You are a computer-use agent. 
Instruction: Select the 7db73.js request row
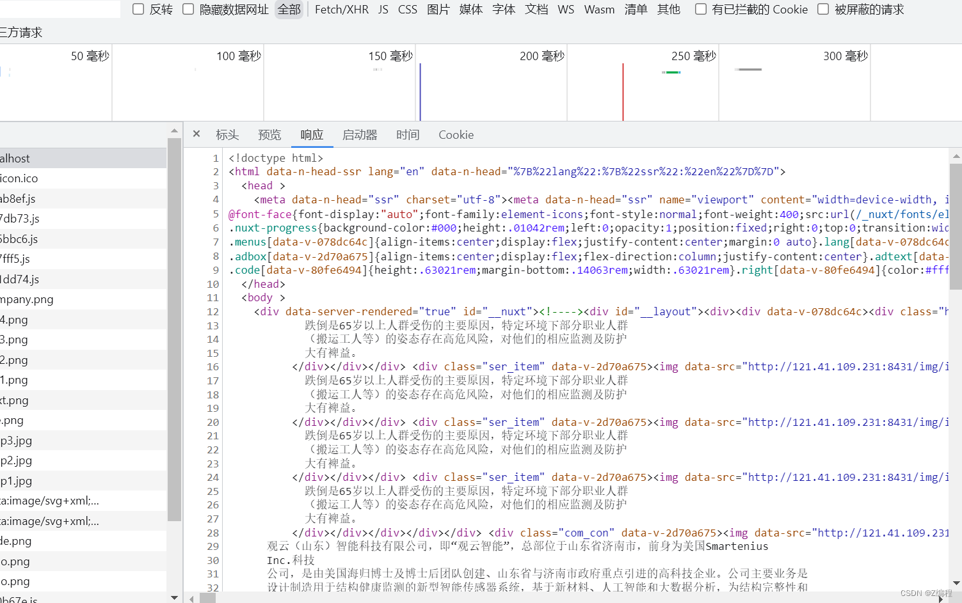[x=83, y=219]
